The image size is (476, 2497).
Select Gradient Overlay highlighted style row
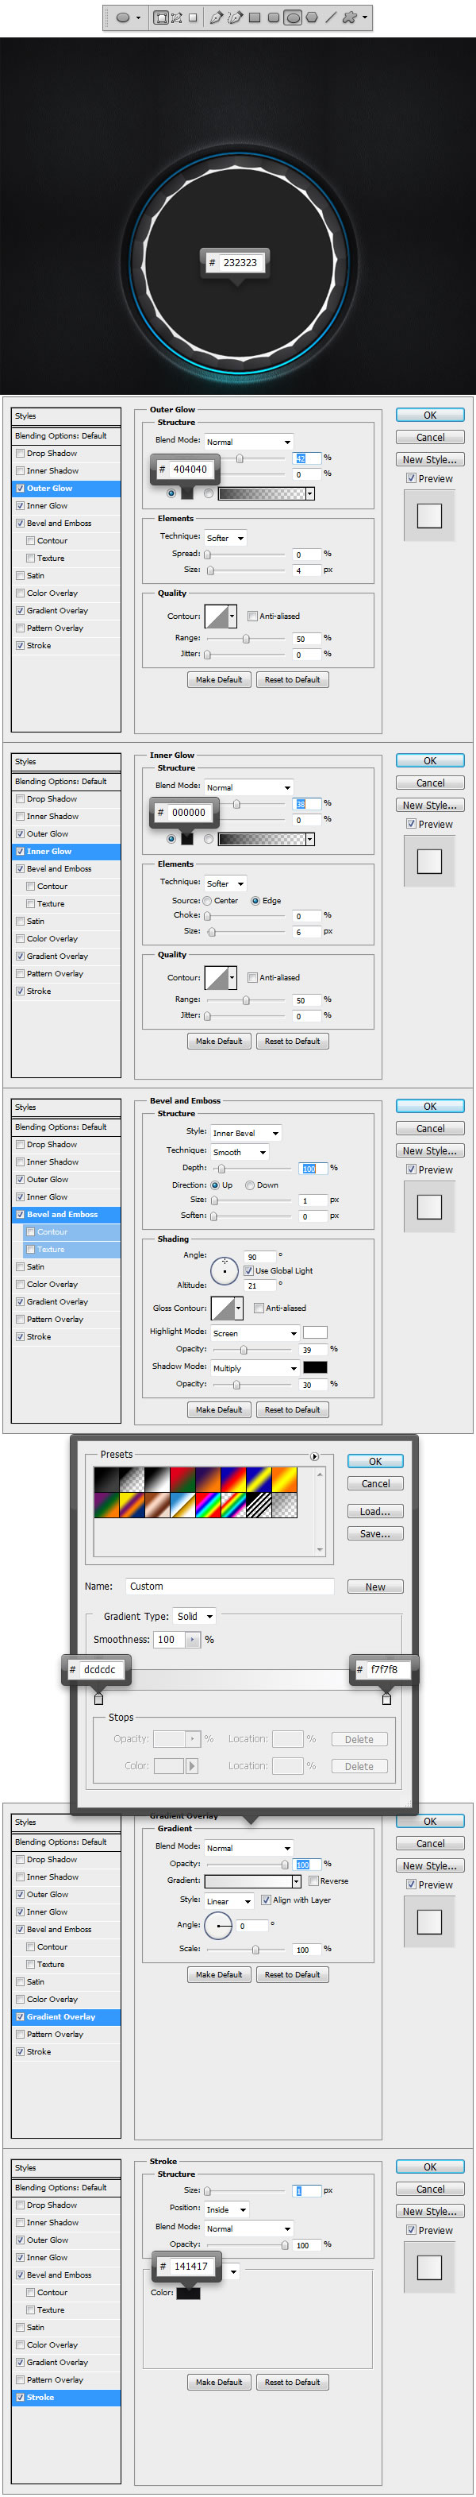[x=66, y=2016]
